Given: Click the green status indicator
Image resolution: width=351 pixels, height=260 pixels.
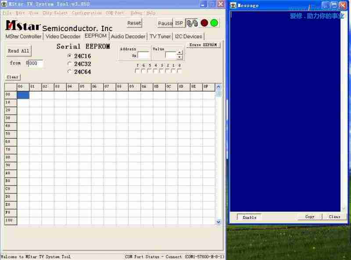Looking at the screenshot, I should click(x=214, y=23).
